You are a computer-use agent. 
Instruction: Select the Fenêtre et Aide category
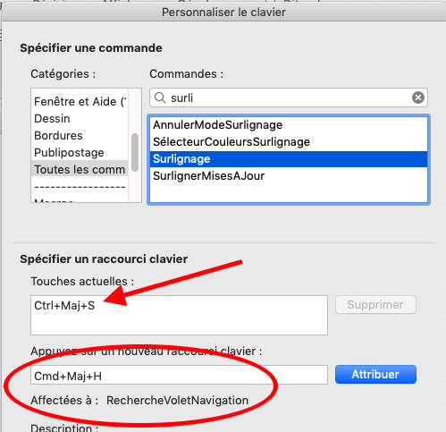(80, 102)
